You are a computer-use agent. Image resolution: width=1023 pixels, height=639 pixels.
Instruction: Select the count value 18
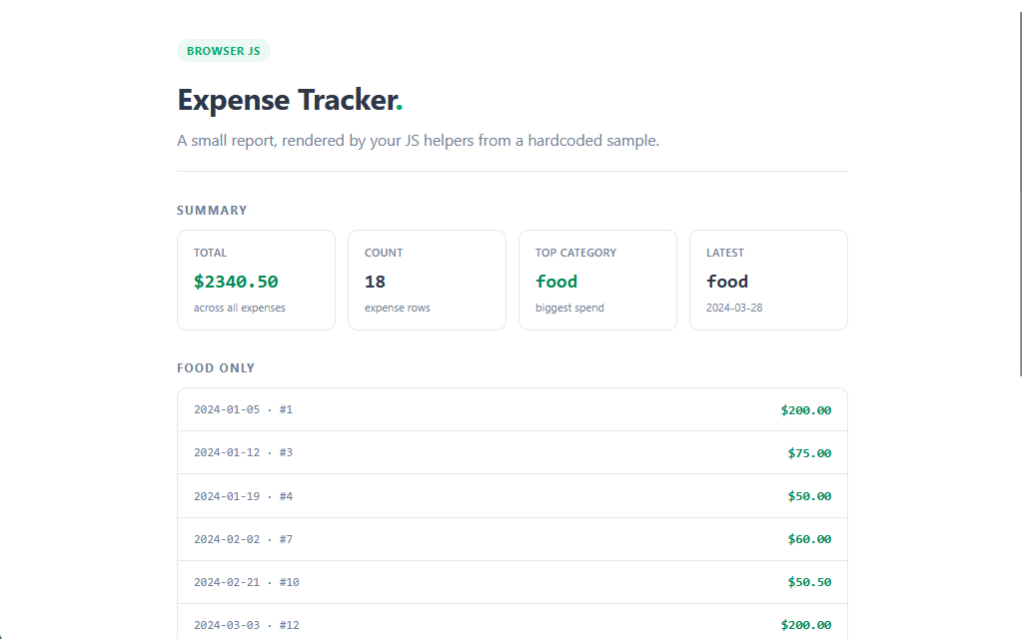pos(376,282)
